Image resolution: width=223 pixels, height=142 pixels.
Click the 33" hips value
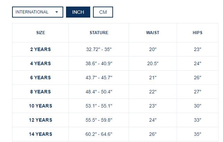(197, 120)
